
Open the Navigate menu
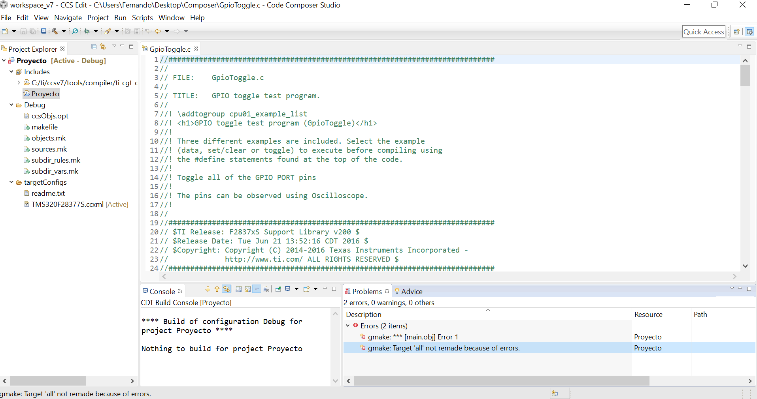tap(68, 18)
